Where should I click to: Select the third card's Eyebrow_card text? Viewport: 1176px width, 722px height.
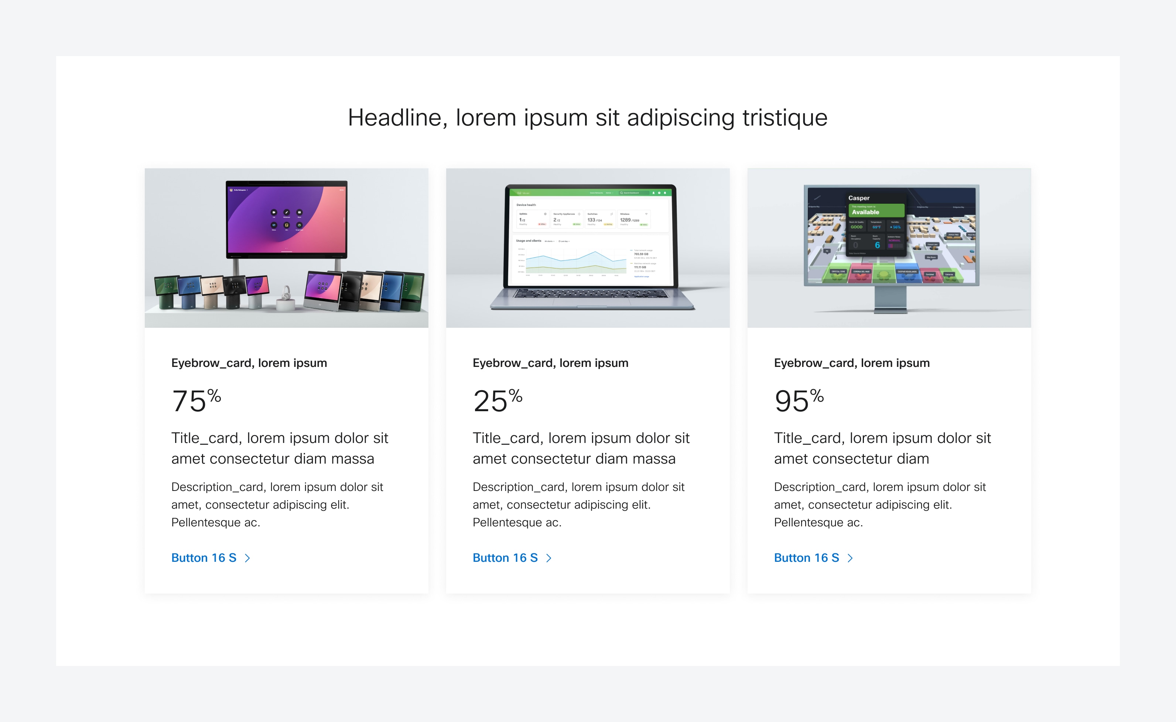(x=852, y=363)
